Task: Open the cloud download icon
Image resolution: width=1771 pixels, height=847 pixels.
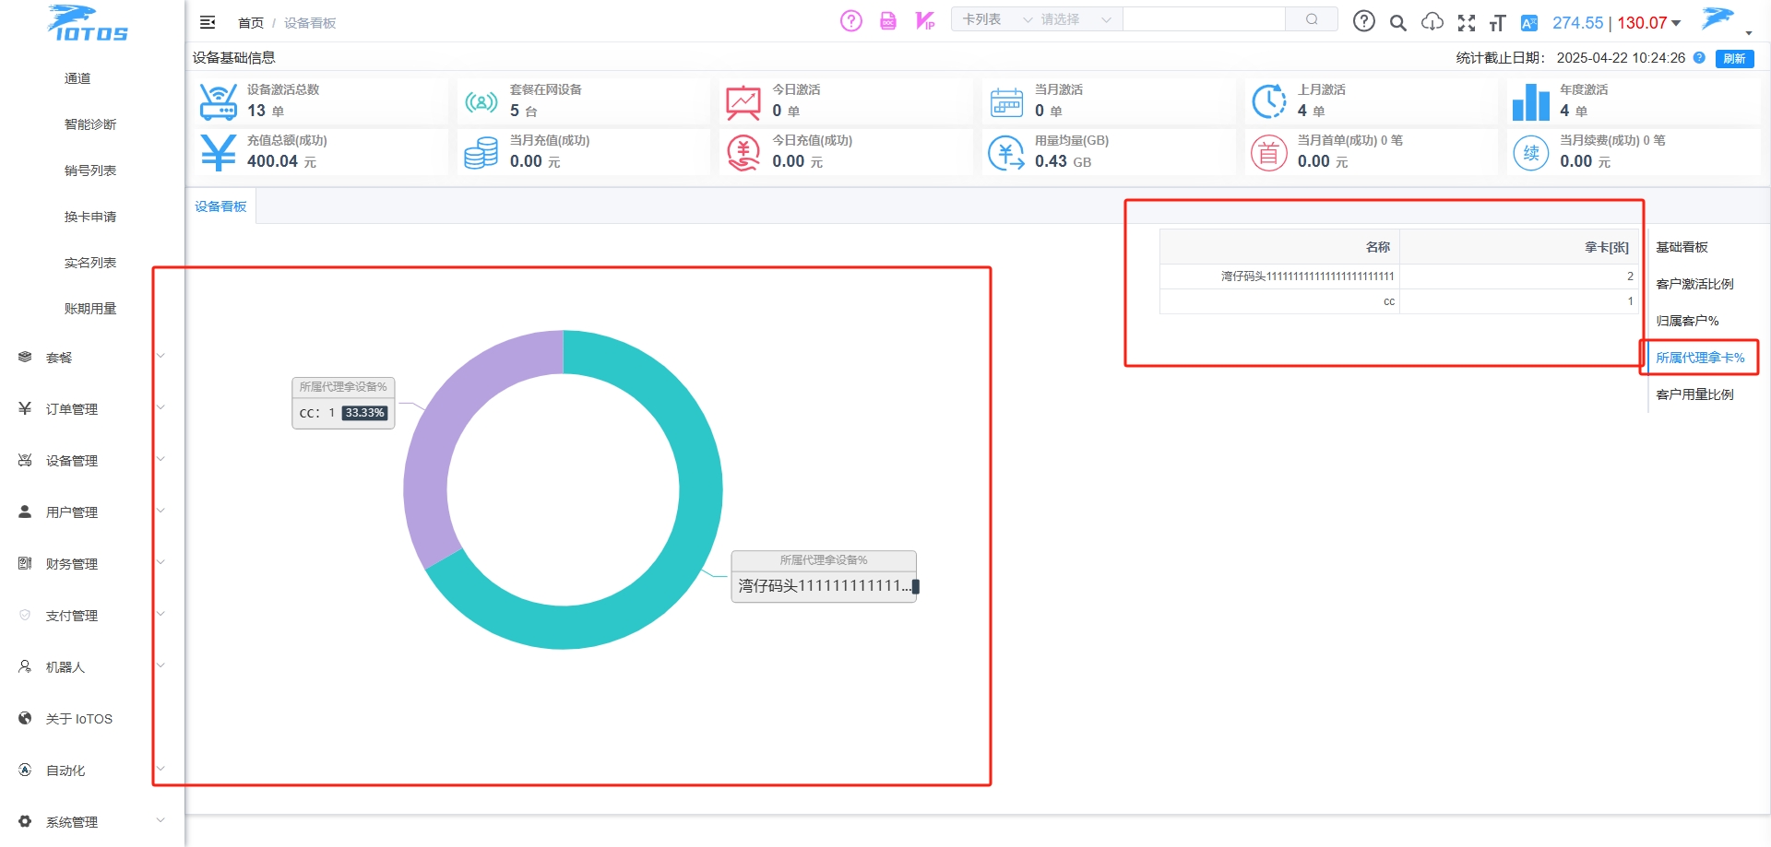Action: (x=1432, y=22)
